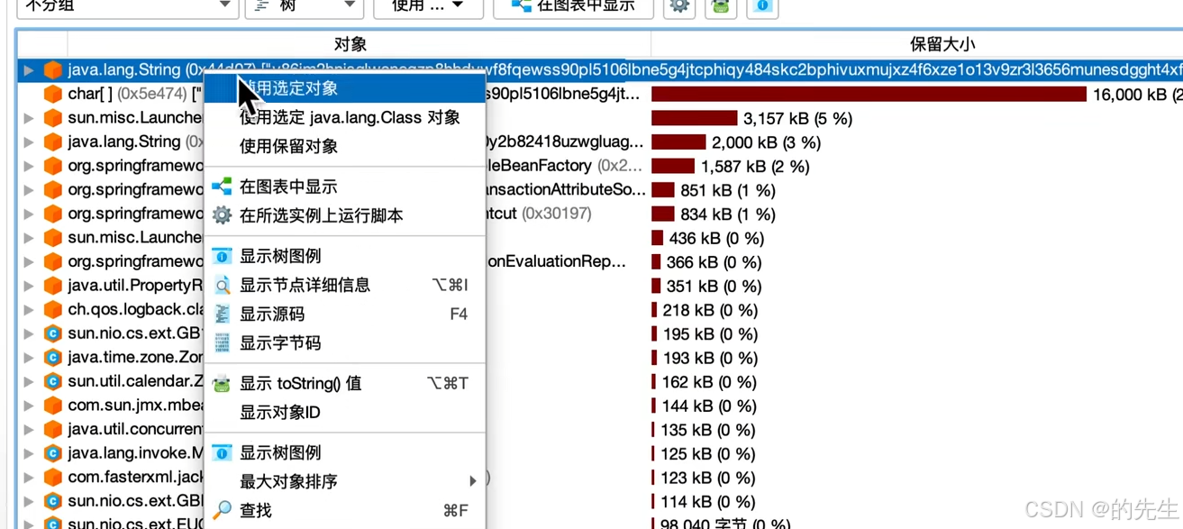This screenshot has height=529, width=1183.
Task: Click the blue info icon in the toolbar
Action: [x=762, y=8]
